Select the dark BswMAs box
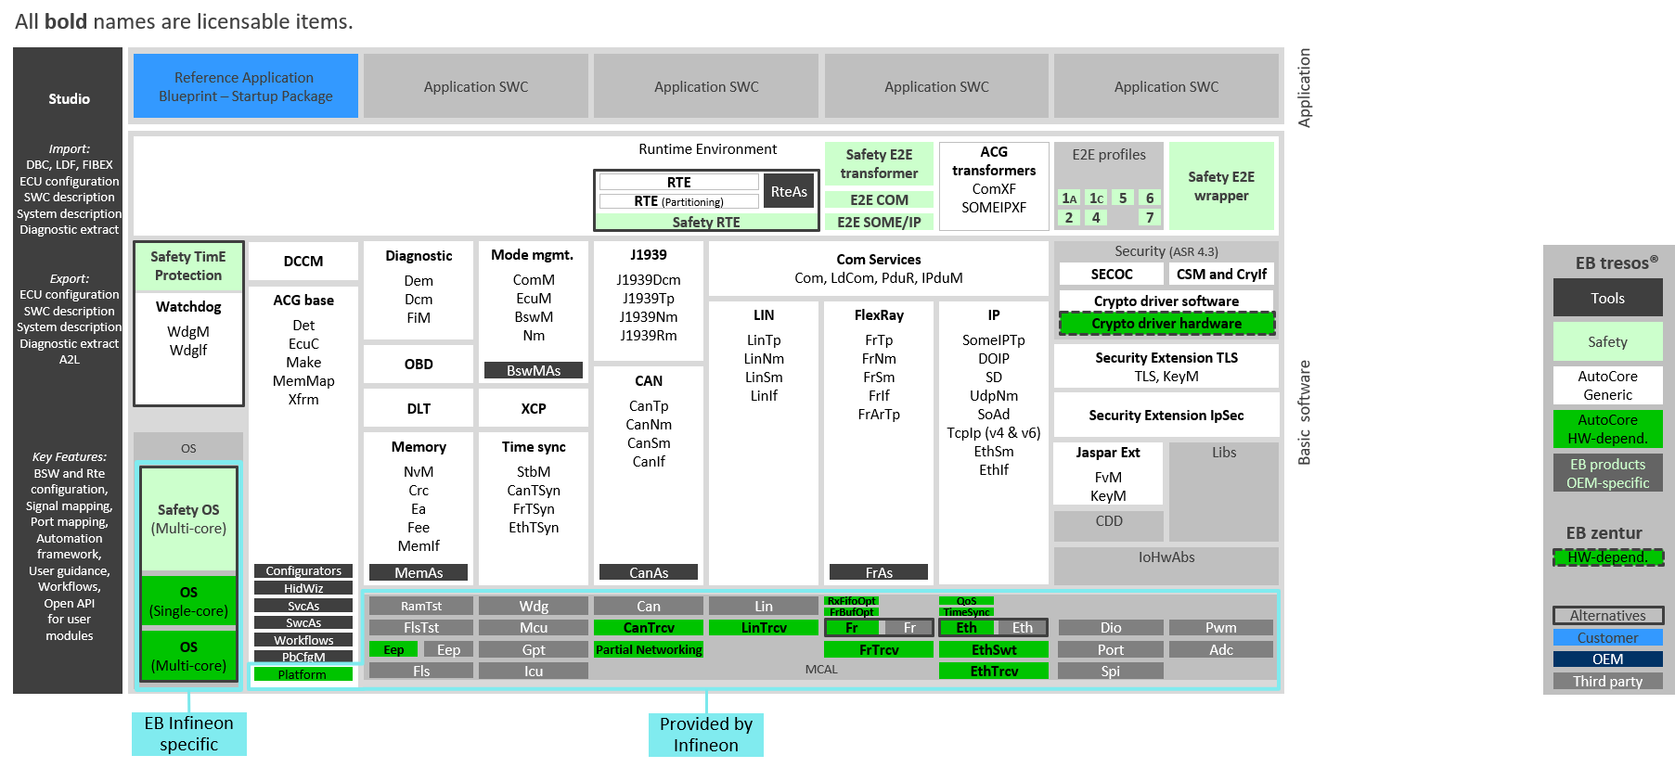Image resolution: width=1675 pixels, height=768 pixels. [x=534, y=370]
